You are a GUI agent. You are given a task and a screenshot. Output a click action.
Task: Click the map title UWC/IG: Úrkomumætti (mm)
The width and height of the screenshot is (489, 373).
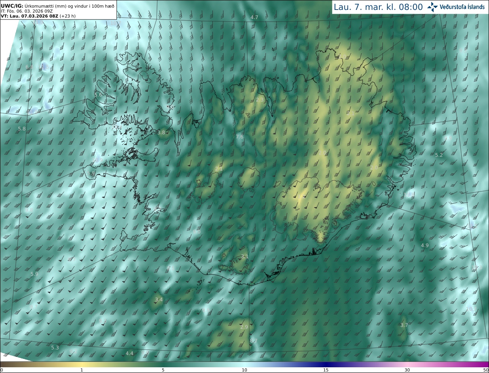click(57, 6)
